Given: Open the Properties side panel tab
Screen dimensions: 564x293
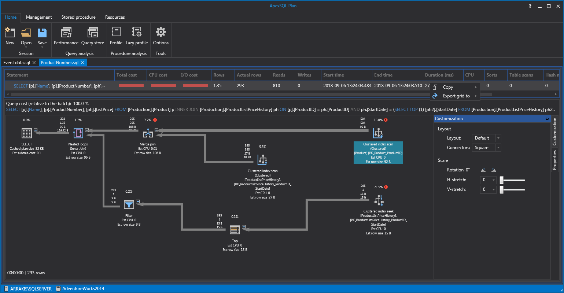Looking at the screenshot, I should coord(554,160).
